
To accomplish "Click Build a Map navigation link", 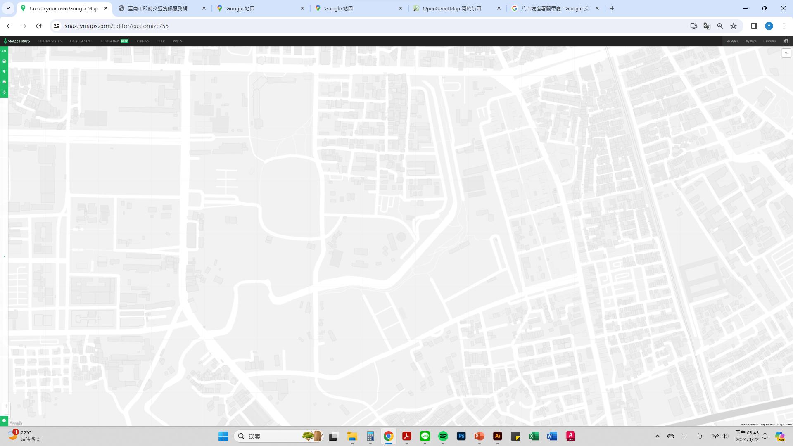I will tap(110, 41).
